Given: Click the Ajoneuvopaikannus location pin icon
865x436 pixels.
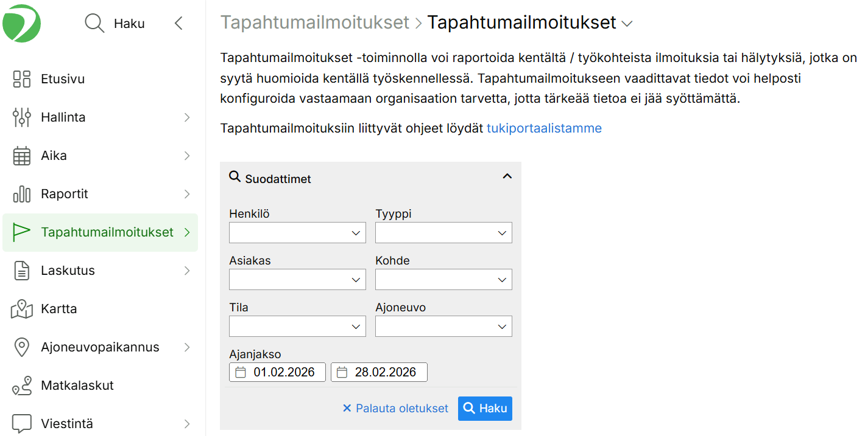Looking at the screenshot, I should [x=22, y=347].
